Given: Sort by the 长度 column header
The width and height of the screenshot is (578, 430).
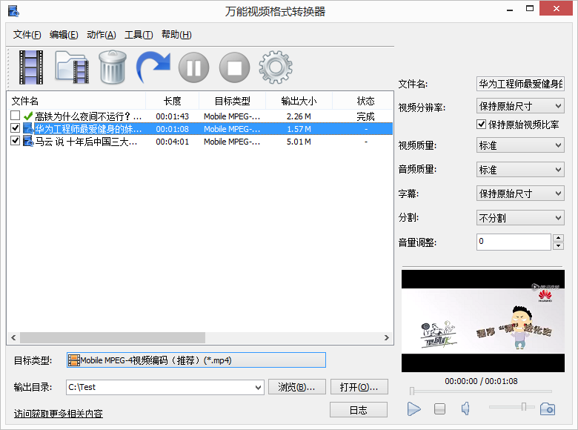Looking at the screenshot, I should (x=172, y=101).
